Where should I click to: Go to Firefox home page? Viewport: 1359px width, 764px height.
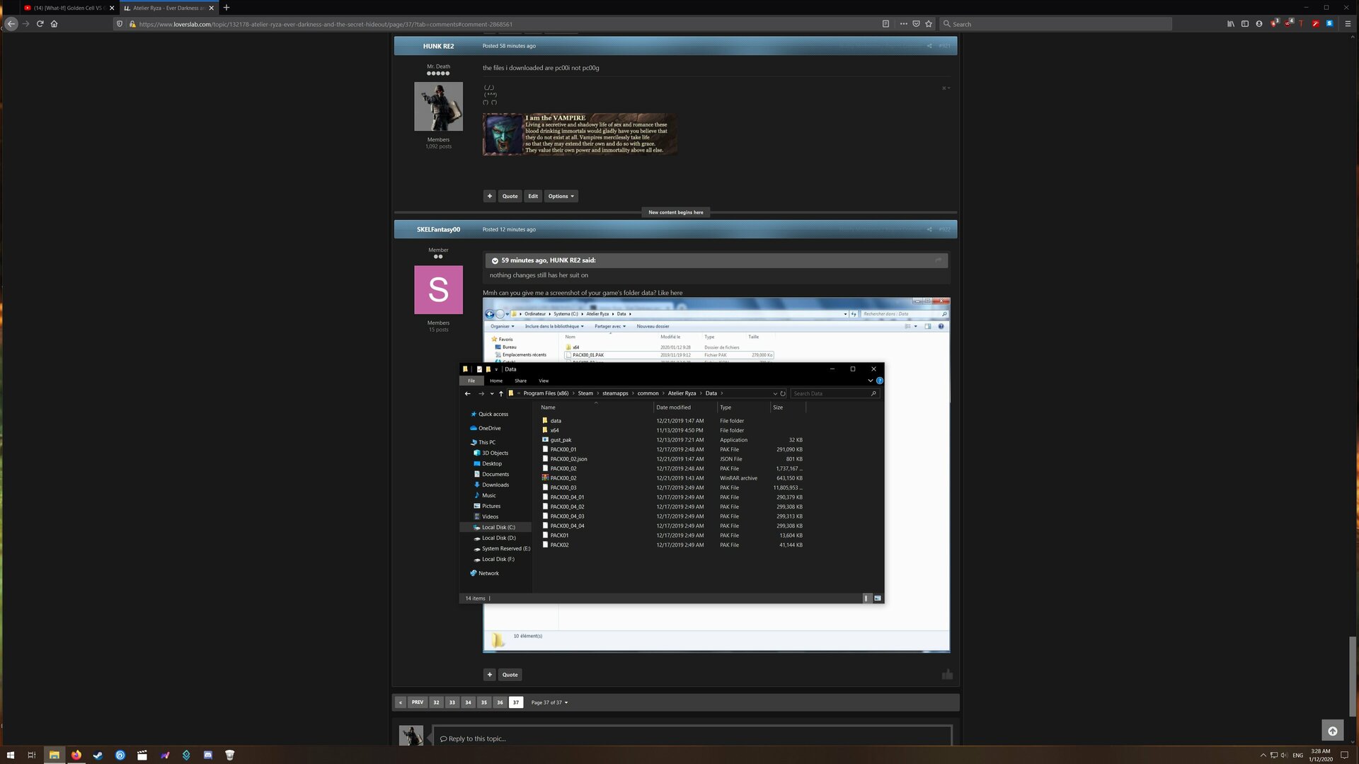[54, 23]
